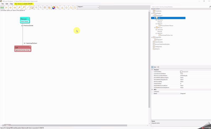Open the Diagram1 dropdown in toolbar

coord(98,7)
